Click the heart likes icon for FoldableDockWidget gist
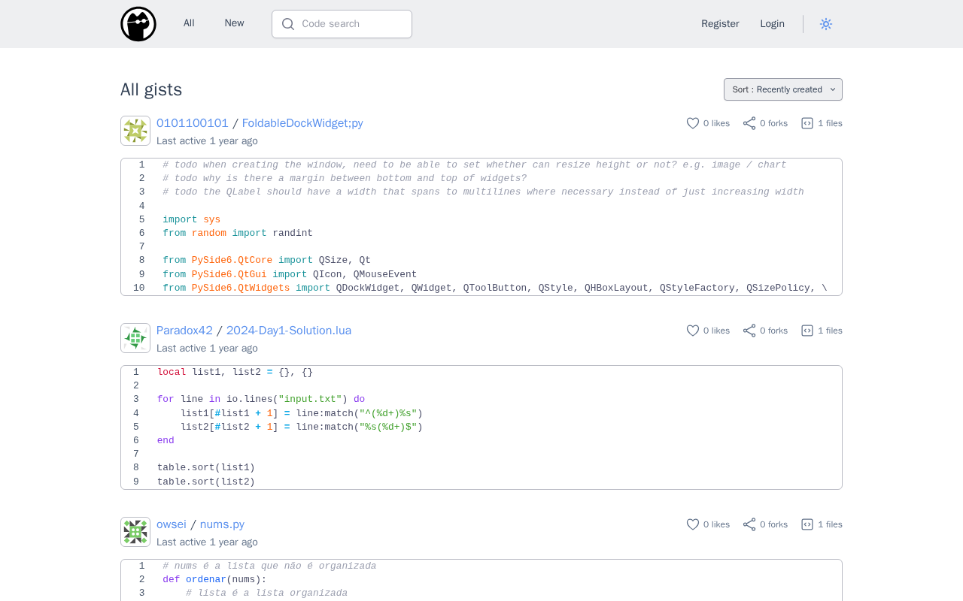The image size is (963, 601). click(693, 123)
